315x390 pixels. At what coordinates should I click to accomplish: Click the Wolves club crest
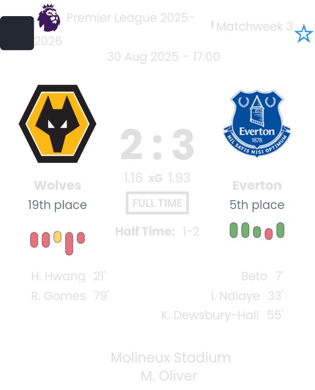(x=58, y=124)
